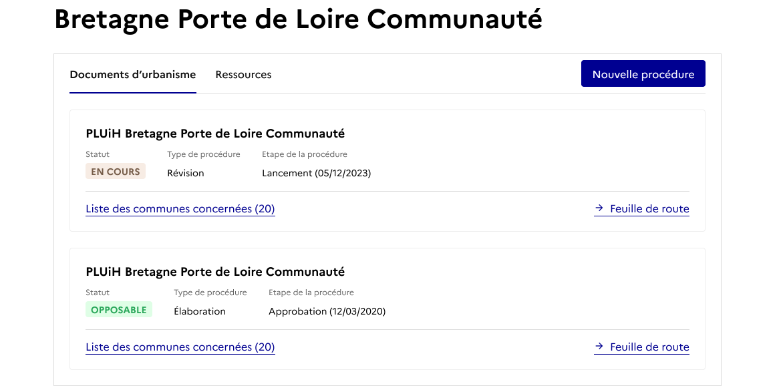Open the Documents d'urbanisme tab
775x386 pixels.
pyautogui.click(x=133, y=75)
